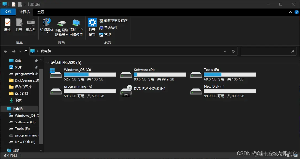Click the 映射网络驱动器 (Map network drive) icon
Viewport: 300px width, 159px height.
pos(61,26)
